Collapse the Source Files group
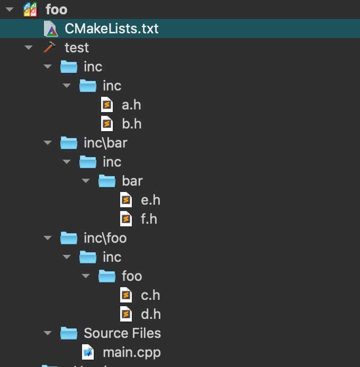This screenshot has height=367, width=360. tap(48, 333)
